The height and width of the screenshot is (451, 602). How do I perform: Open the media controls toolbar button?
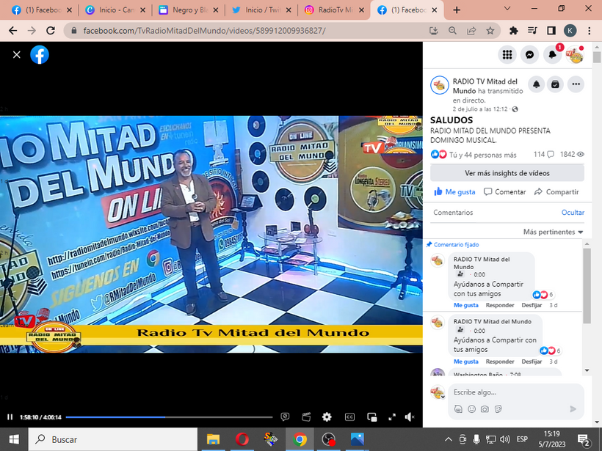point(532,31)
